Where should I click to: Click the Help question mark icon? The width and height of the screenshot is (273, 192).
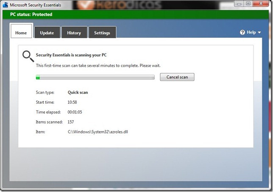coord(242,32)
